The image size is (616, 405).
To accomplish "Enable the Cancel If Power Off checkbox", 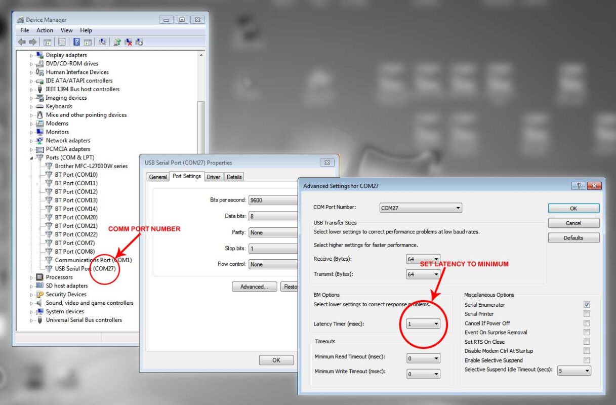I will [587, 323].
